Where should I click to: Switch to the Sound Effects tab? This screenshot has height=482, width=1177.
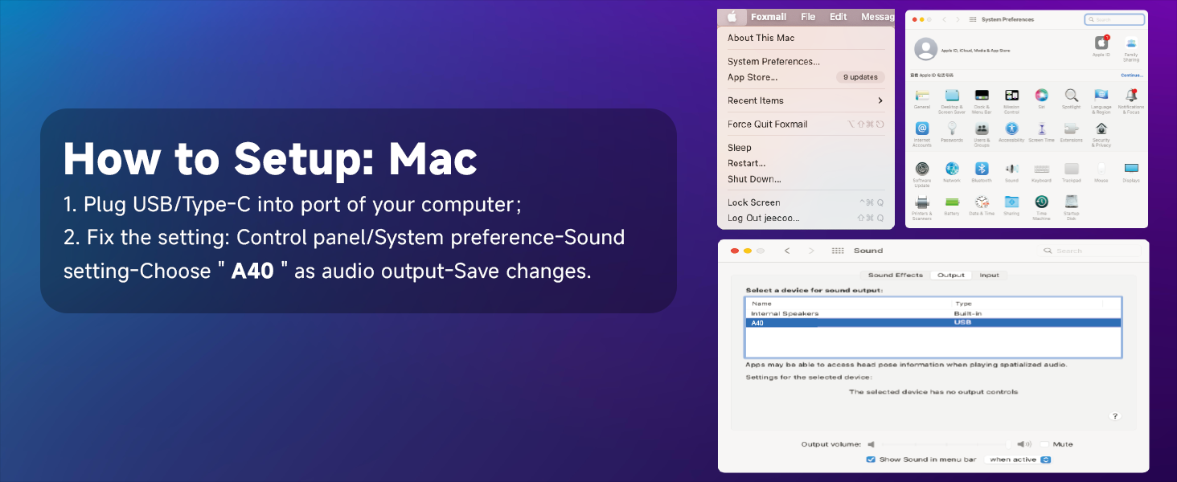895,275
